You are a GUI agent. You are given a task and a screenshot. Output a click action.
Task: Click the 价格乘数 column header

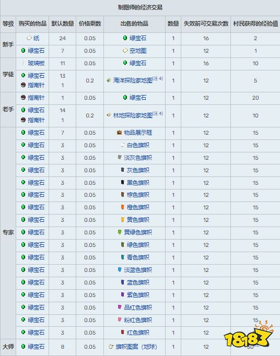(x=90, y=23)
